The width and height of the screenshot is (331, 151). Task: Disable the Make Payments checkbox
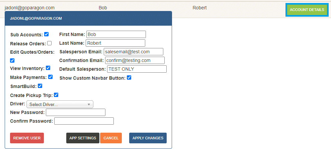pos(51,77)
